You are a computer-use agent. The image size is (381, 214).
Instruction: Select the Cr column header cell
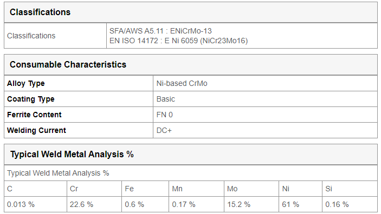[94, 189]
